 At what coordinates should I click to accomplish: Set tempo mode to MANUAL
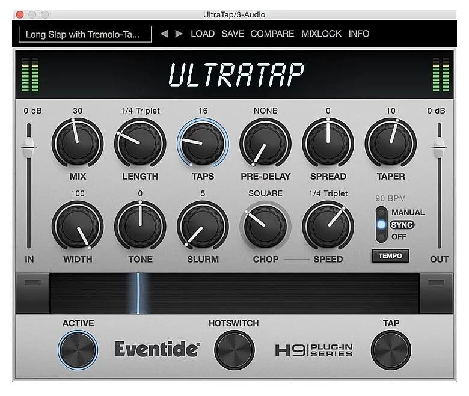(x=408, y=212)
